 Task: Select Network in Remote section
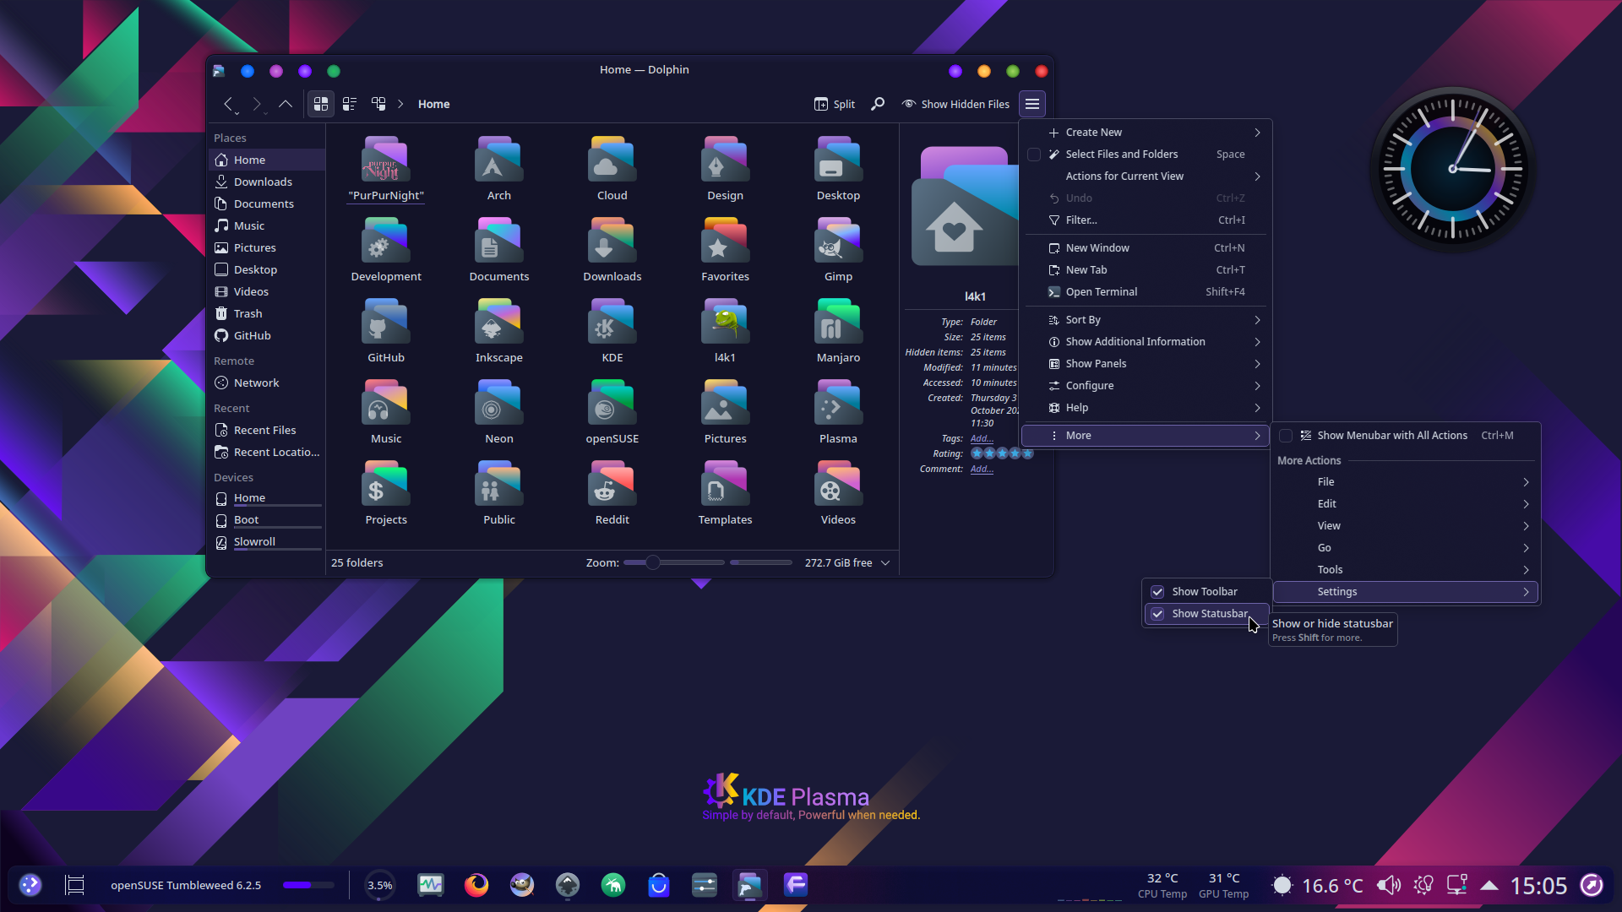266,383
